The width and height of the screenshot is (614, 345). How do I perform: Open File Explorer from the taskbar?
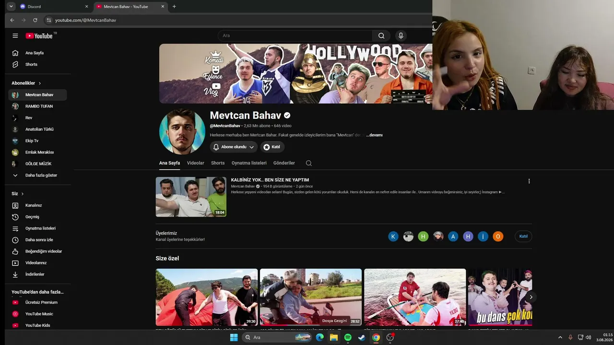(x=333, y=337)
